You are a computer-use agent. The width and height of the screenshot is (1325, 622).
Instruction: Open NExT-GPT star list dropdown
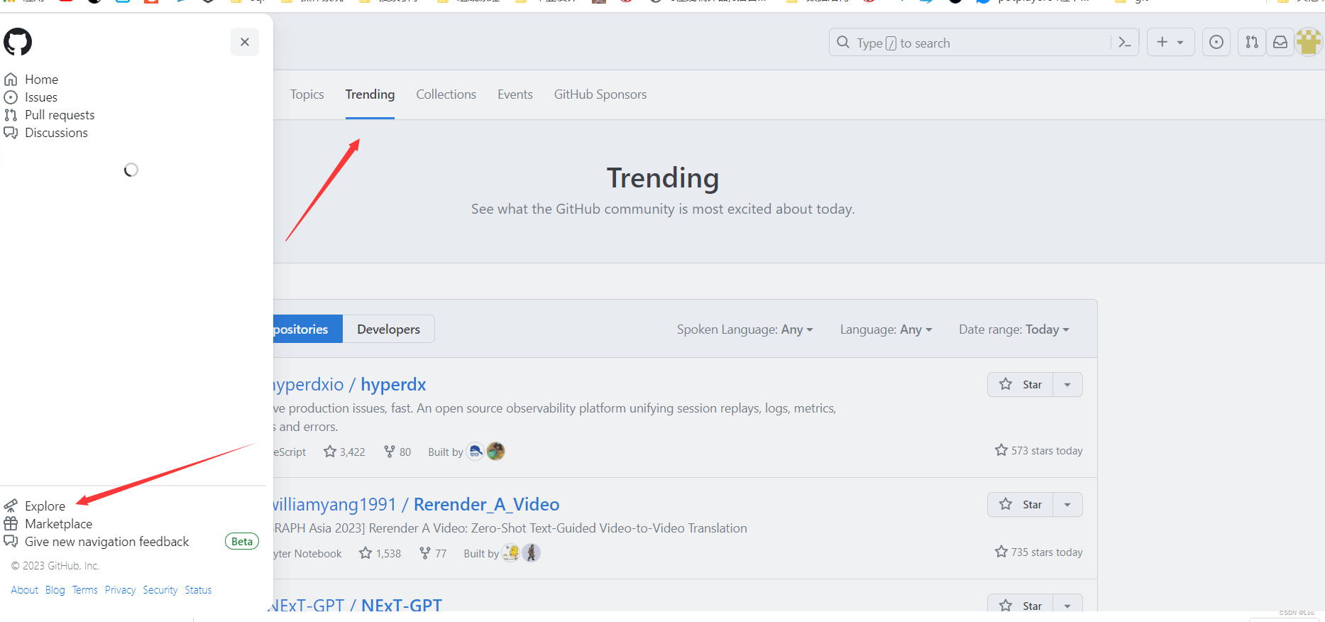[x=1068, y=604]
